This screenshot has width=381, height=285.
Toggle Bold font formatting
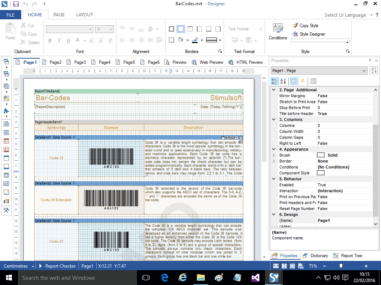click(50, 40)
